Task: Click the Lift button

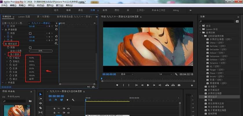Action: point(167,85)
